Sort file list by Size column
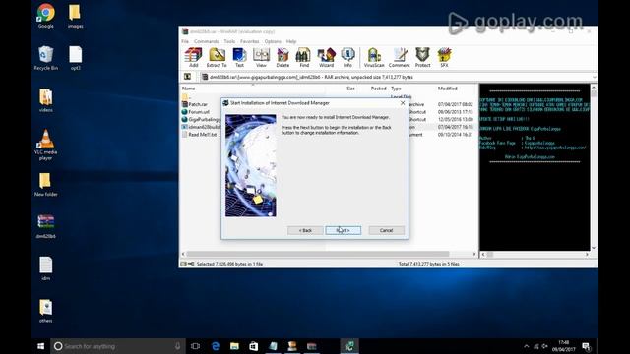The height and width of the screenshot is (354, 630). pyautogui.click(x=350, y=88)
